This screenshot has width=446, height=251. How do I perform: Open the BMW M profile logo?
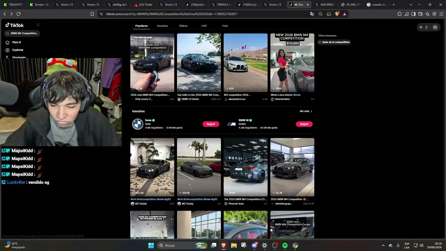231,124
